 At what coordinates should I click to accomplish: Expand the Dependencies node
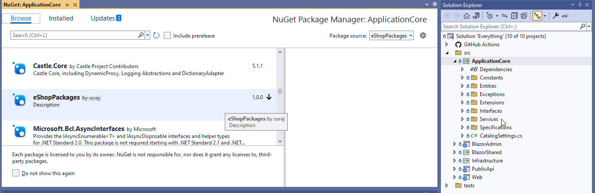click(463, 69)
